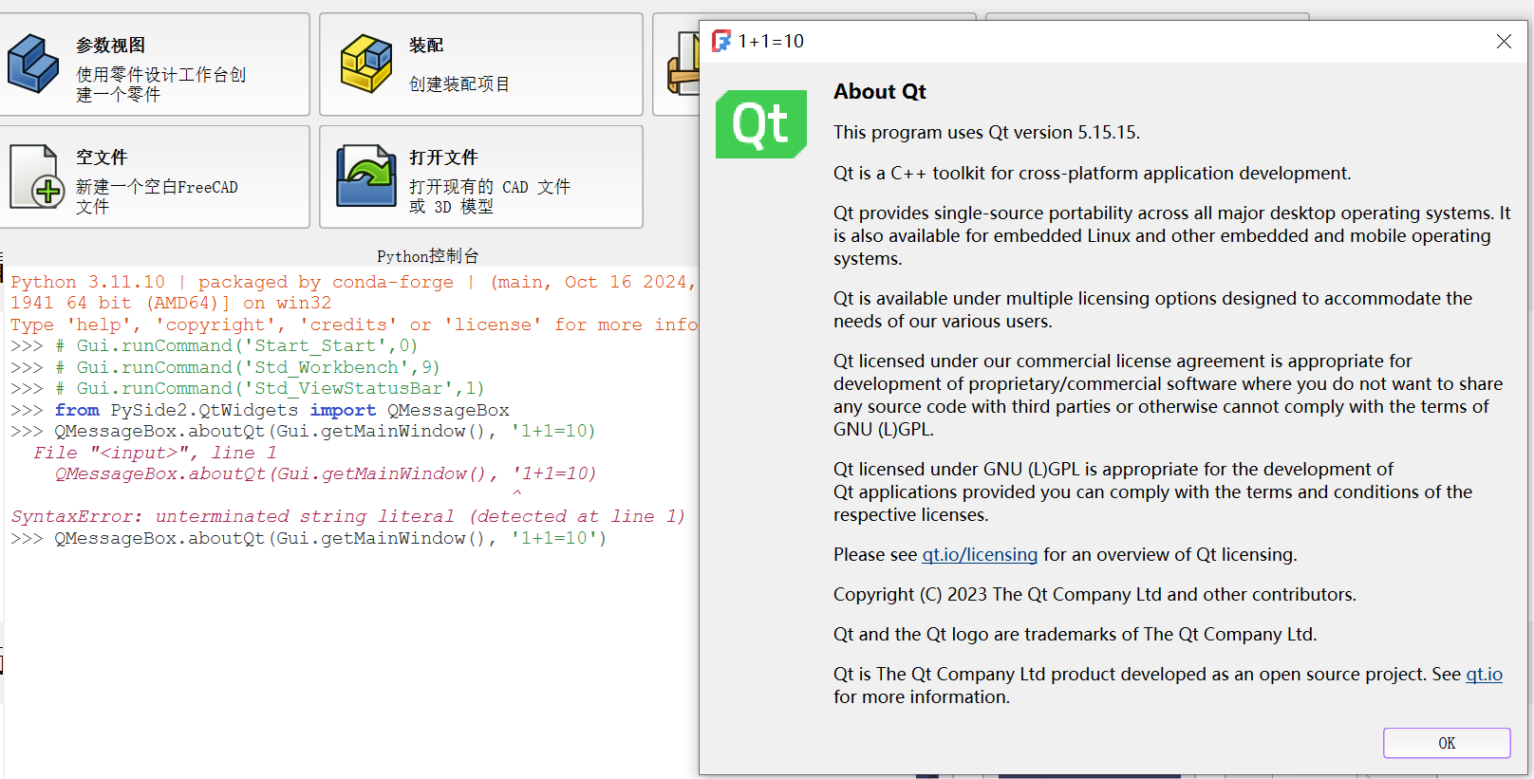The image size is (1534, 779).
Task: Click the last console line with aboutQt command
Action: click(x=309, y=538)
